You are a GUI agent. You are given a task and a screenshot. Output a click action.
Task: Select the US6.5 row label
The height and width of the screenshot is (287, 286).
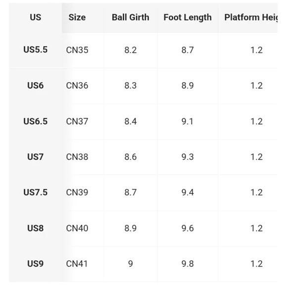36,121
